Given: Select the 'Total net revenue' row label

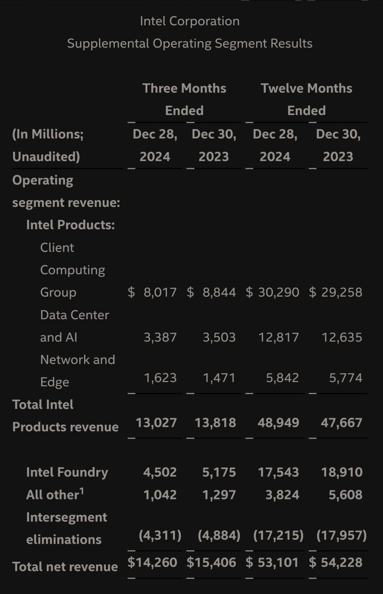Looking at the screenshot, I should click(65, 567).
